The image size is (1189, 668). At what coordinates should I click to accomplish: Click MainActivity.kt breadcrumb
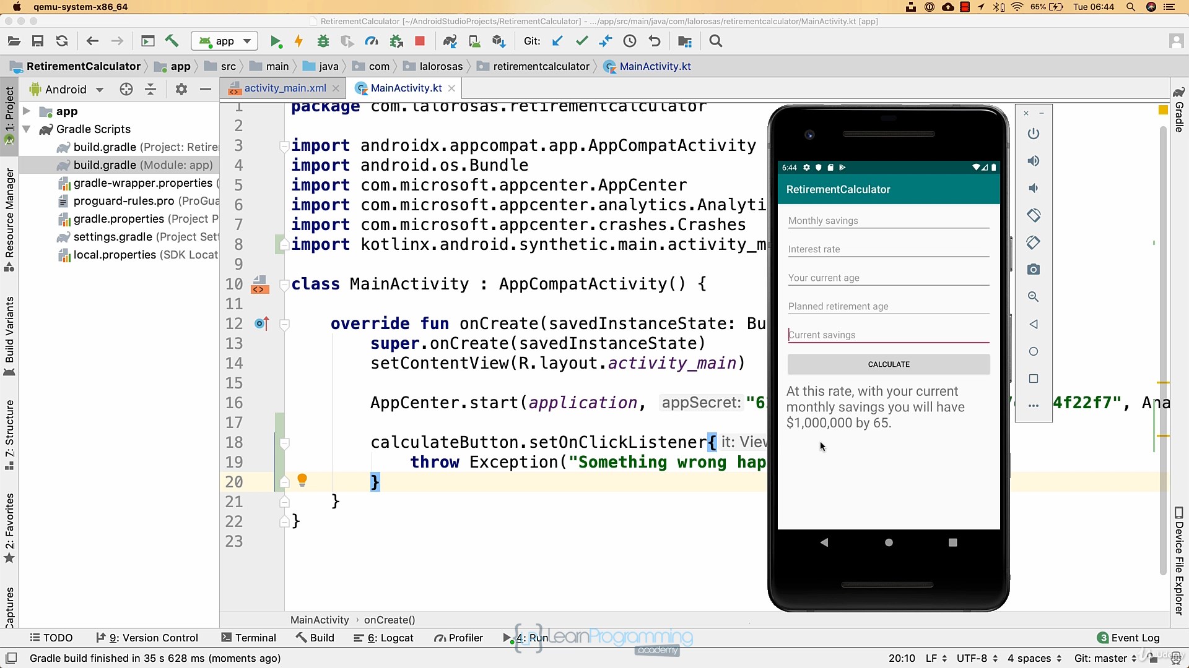[x=648, y=66]
